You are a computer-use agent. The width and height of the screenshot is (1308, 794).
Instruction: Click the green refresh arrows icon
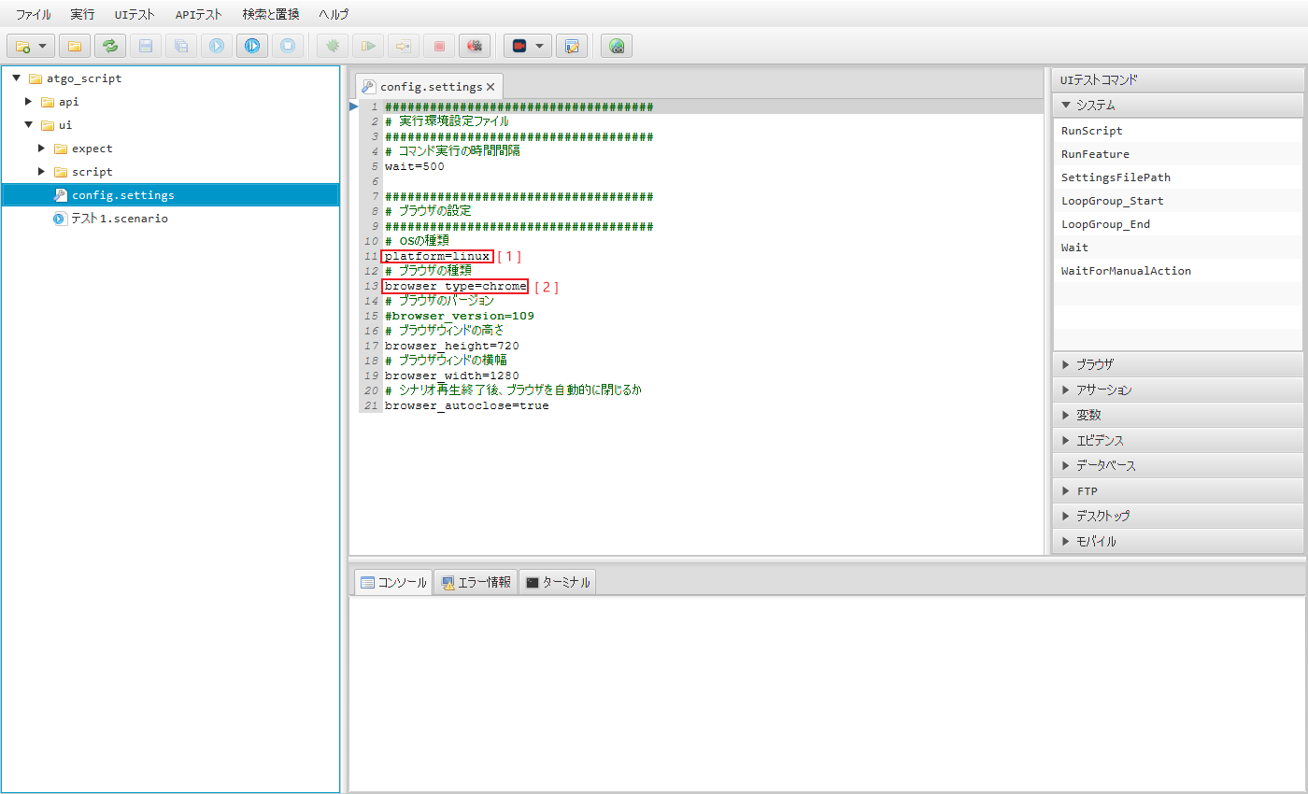tap(110, 46)
